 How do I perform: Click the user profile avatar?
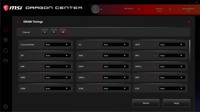click(x=95, y=9)
